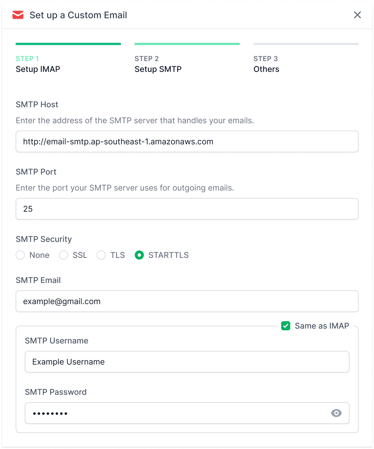Viewport: 374px width, 449px height.
Task: Go to Step 1 Setup IMAP
Action: point(38,64)
